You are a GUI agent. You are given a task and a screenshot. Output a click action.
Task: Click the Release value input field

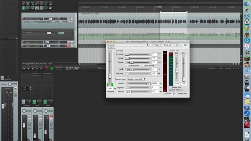pyautogui.click(x=155, y=62)
